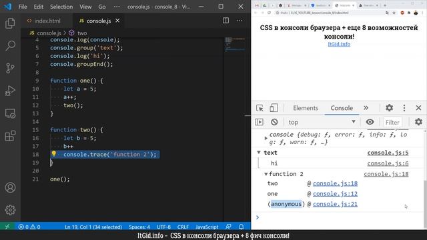
Task: Activate the DevTools inspect element picker
Action: pyautogui.click(x=260, y=108)
